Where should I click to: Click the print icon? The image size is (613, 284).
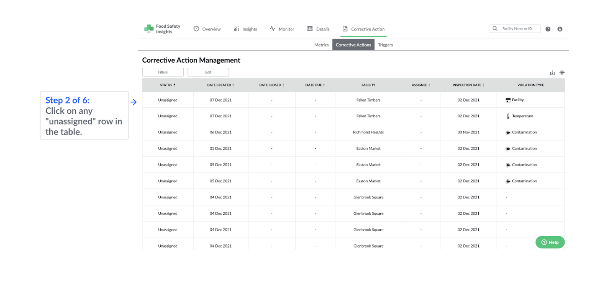562,72
